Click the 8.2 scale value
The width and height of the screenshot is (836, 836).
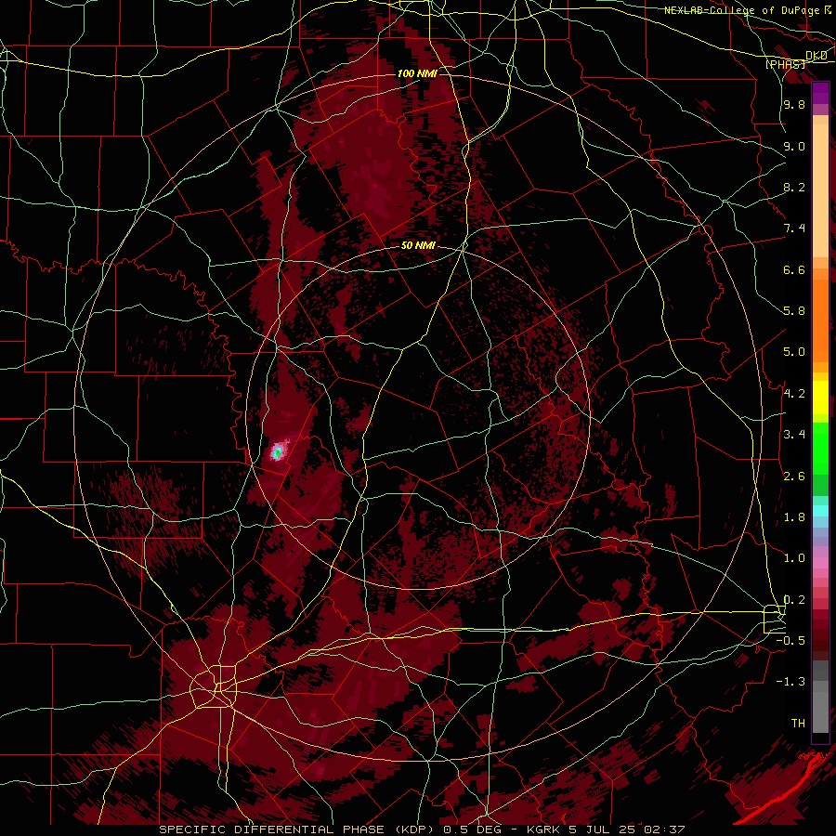(794, 187)
